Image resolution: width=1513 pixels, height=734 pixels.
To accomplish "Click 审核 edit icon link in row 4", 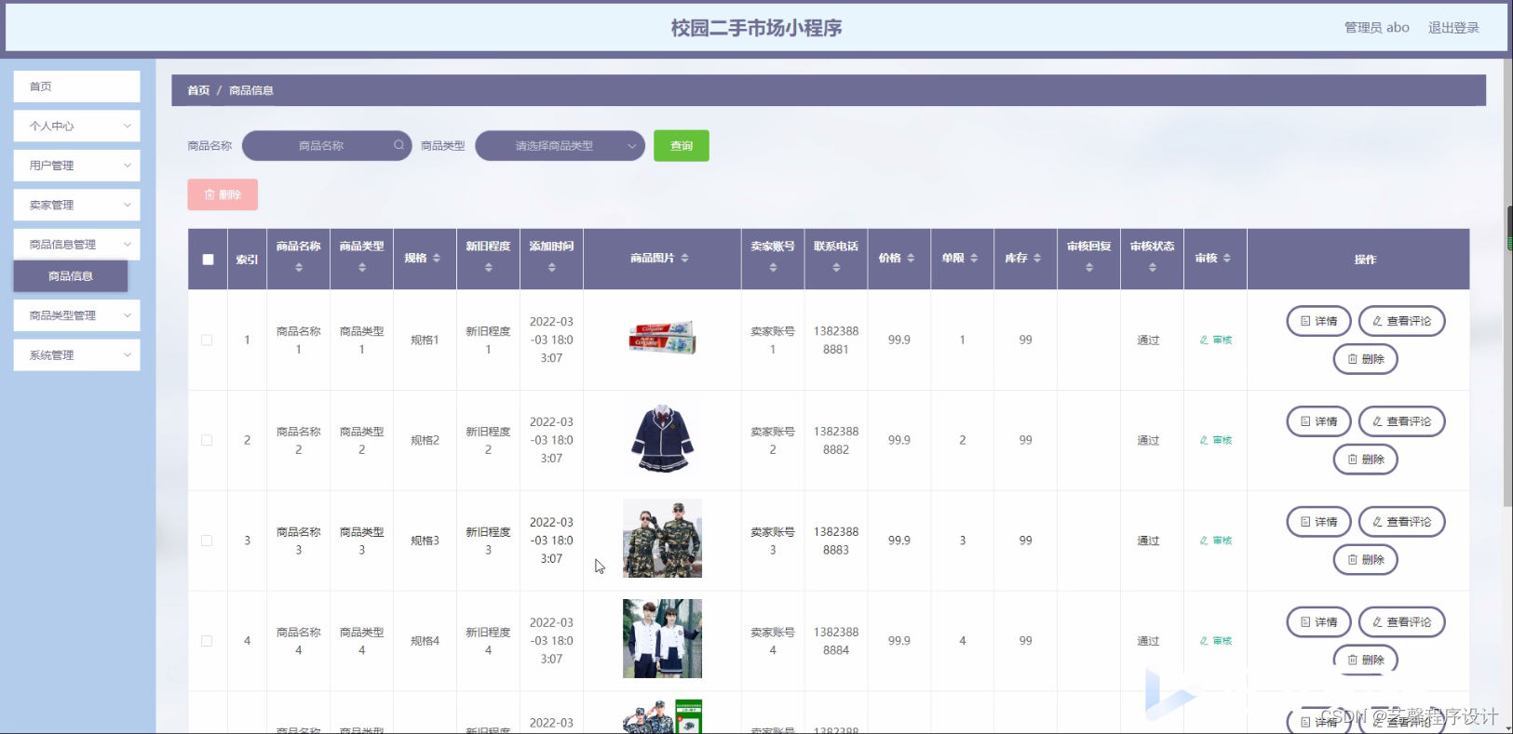I will tap(1216, 641).
